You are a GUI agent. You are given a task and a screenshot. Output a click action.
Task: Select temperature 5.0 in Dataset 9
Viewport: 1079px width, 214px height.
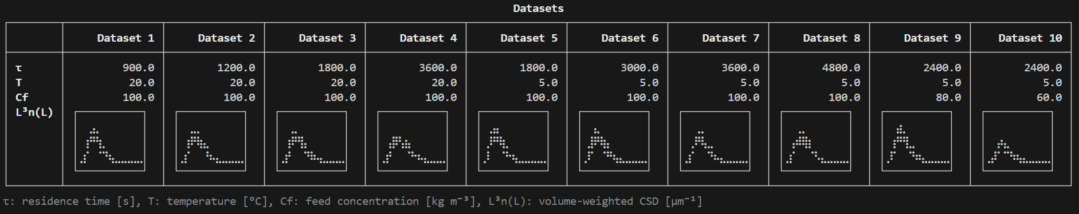(952, 83)
